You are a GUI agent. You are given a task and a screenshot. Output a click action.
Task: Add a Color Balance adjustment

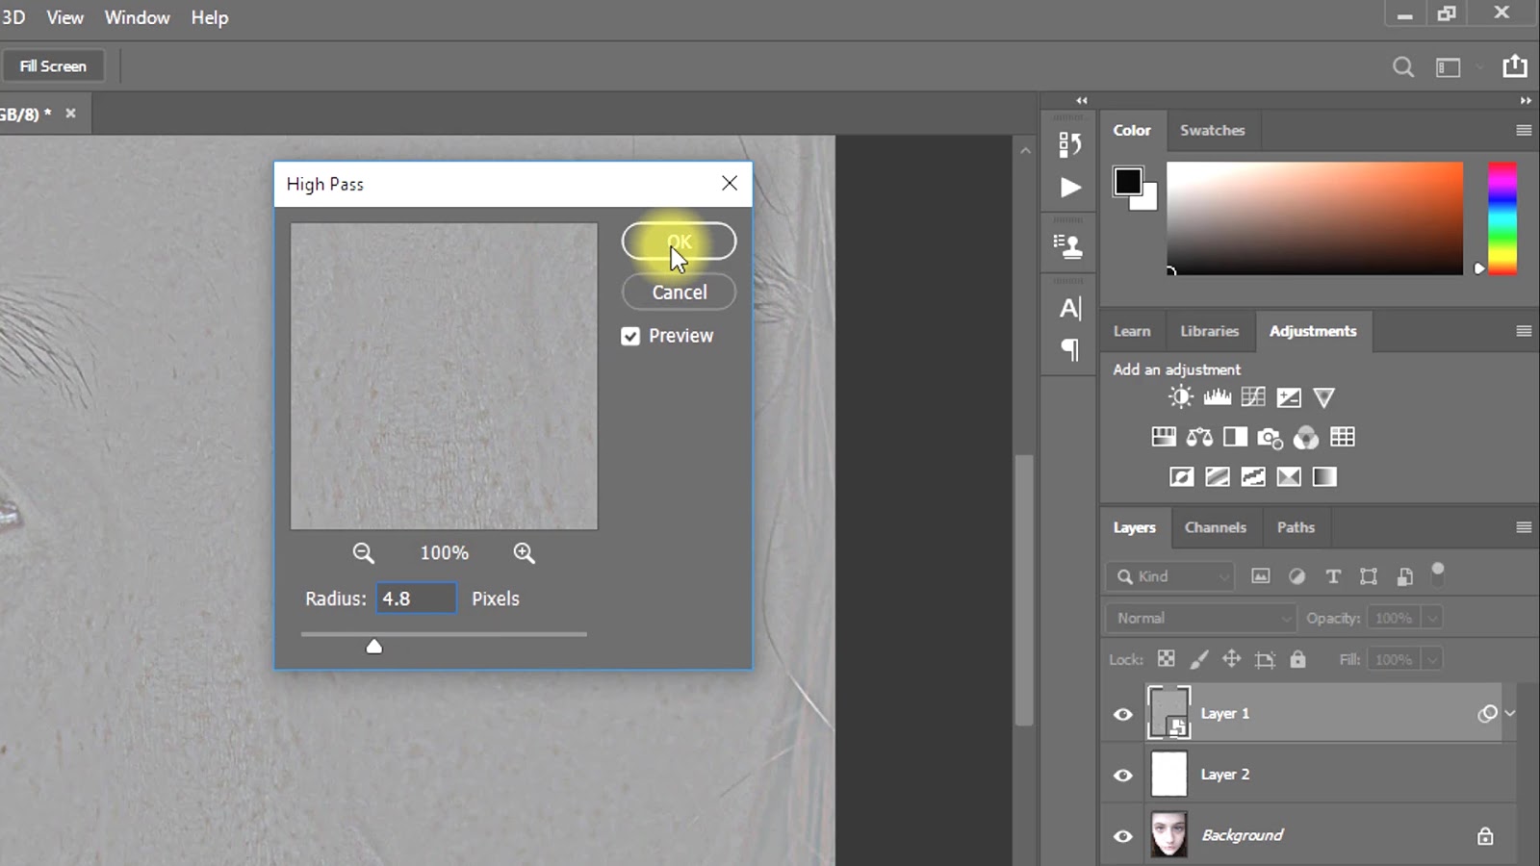[1199, 438]
